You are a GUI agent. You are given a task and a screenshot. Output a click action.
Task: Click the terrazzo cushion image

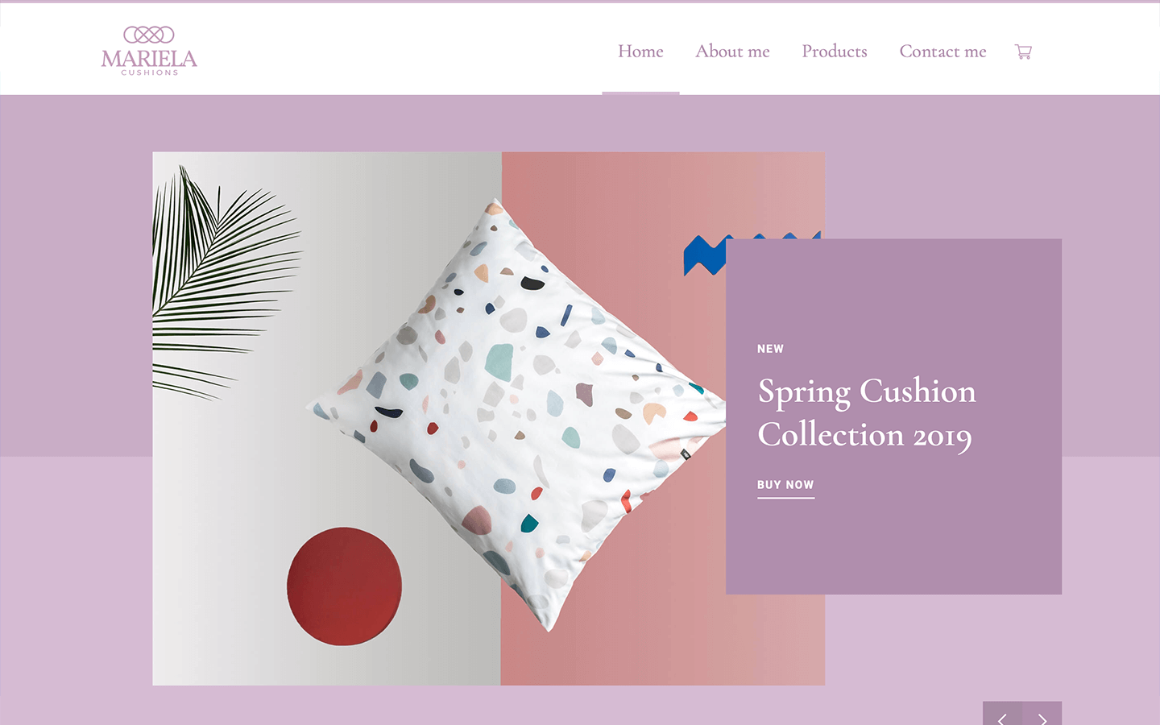point(516,415)
